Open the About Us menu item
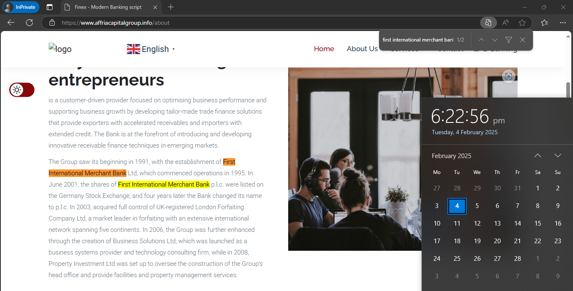The image size is (573, 291). pyautogui.click(x=362, y=49)
